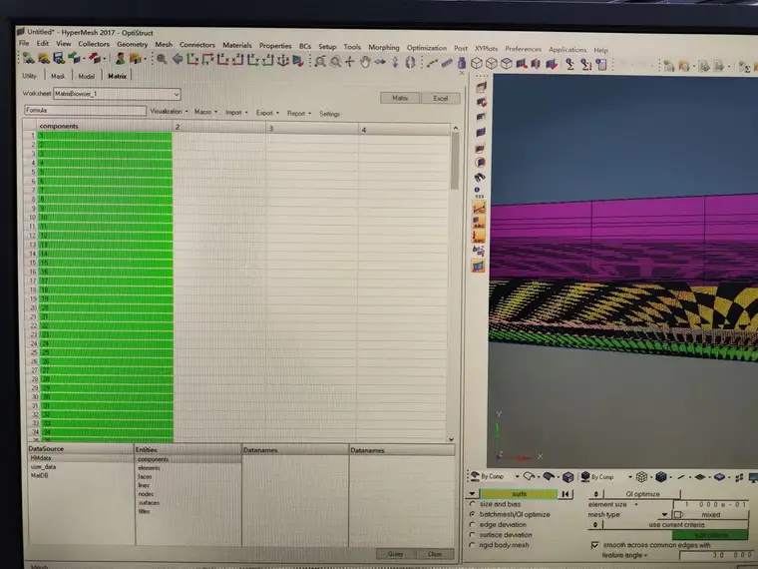Open the Mesh menu
Viewport: 758px width, 569px height.
164,44
